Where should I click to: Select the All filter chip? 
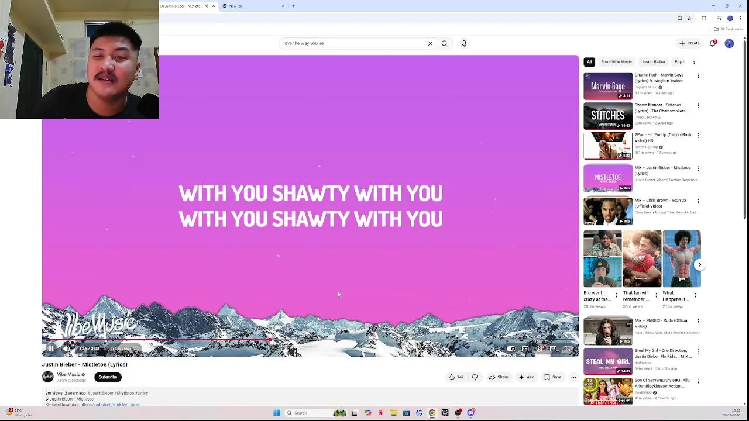pyautogui.click(x=589, y=62)
